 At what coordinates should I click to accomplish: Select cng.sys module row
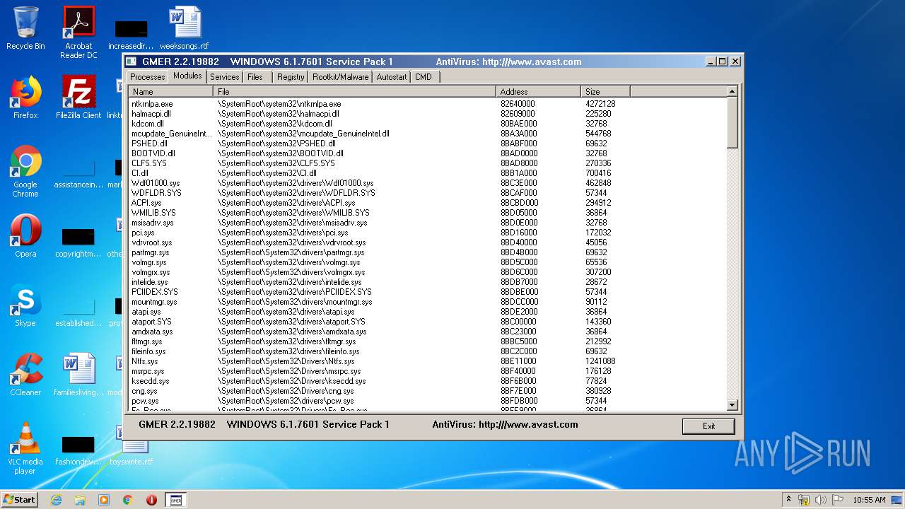coord(428,391)
